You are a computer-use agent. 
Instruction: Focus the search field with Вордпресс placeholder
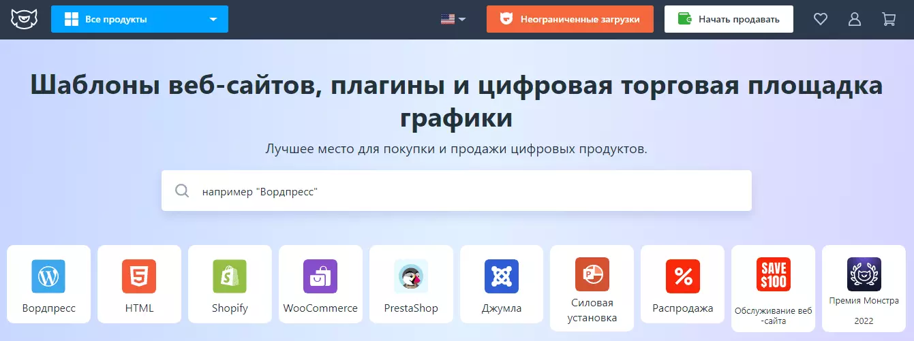tap(457, 191)
